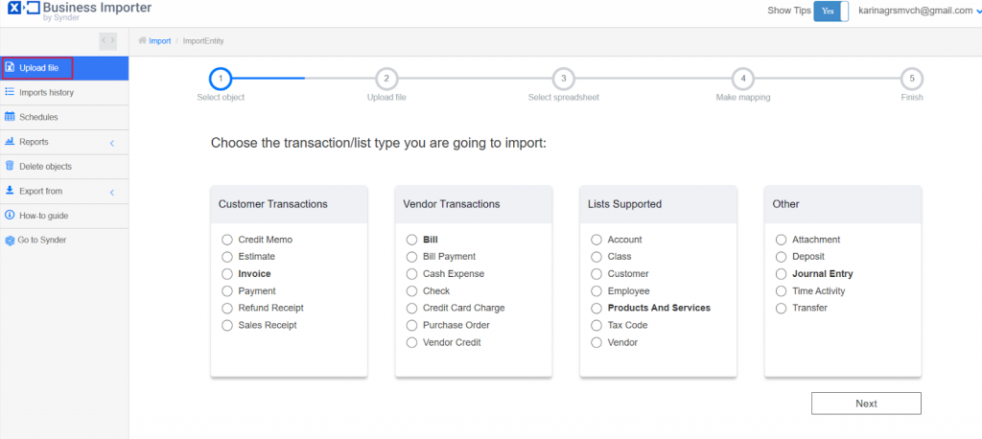This screenshot has width=982, height=439.
Task: Open the account email dropdown
Action: (x=976, y=12)
